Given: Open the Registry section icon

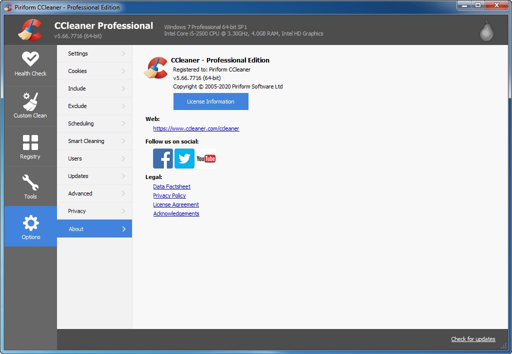Looking at the screenshot, I should coord(30,142).
